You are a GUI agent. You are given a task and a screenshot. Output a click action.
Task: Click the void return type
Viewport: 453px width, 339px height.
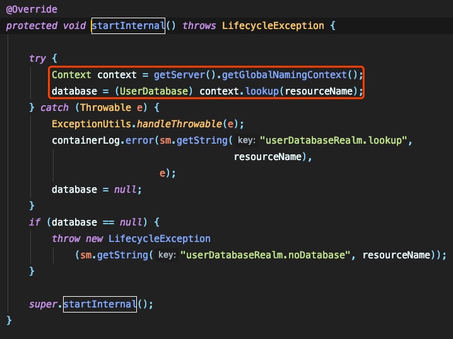pyautogui.click(x=74, y=26)
